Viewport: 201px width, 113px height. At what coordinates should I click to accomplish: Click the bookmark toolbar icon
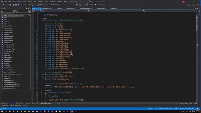[95, 5]
